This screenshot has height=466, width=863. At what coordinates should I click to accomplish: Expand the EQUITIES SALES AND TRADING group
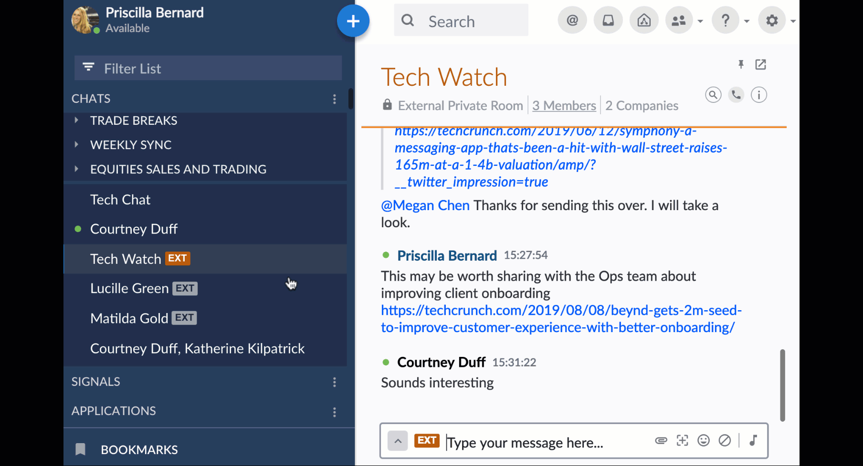click(x=76, y=169)
